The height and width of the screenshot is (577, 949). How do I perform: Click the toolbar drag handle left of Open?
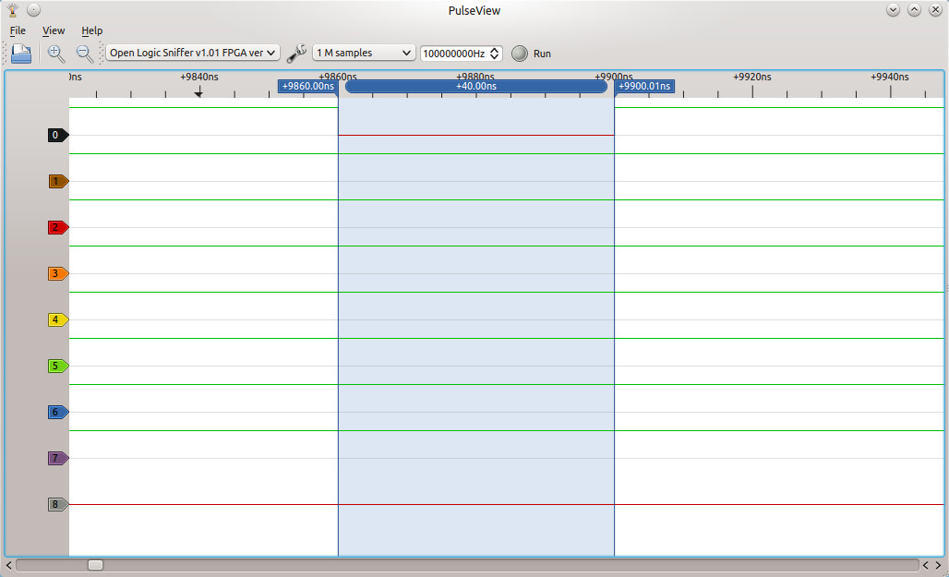(x=6, y=54)
